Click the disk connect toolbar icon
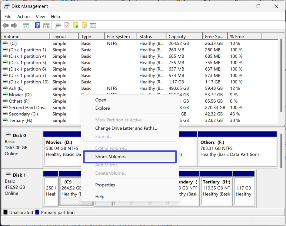Image resolution: width=286 pixels, height=226 pixels. click(58, 26)
